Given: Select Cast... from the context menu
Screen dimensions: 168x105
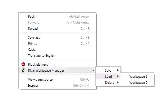Looking at the screenshot, I should point(57,50).
